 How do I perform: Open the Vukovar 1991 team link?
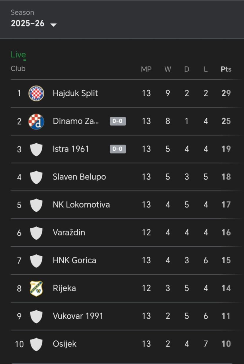pyautogui.click(x=78, y=316)
